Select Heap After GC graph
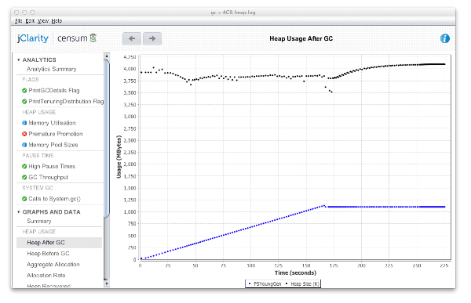471x303 pixels. (x=59, y=243)
